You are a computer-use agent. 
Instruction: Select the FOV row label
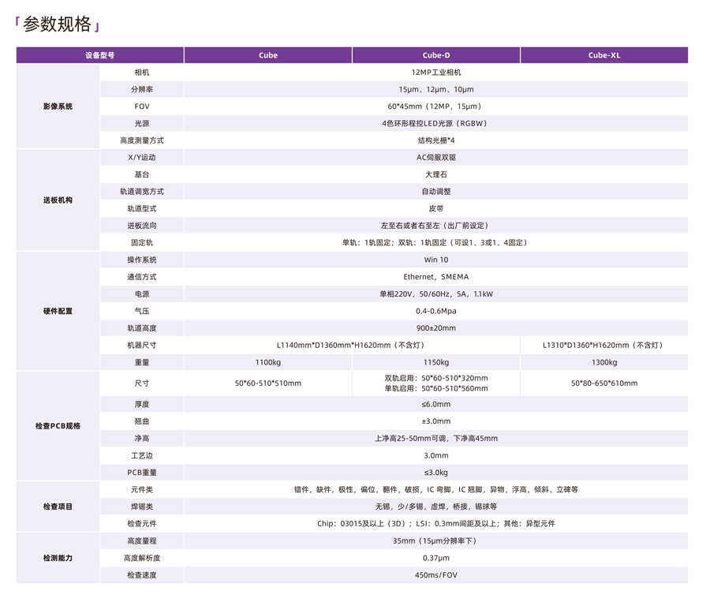(142, 107)
